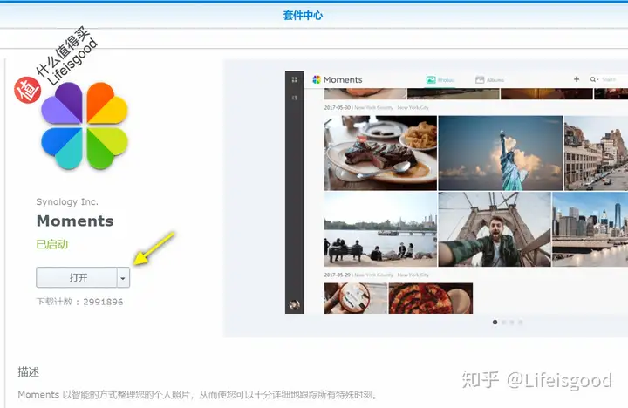
Task: Open the Moments package with 打开 button
Action: 77,277
